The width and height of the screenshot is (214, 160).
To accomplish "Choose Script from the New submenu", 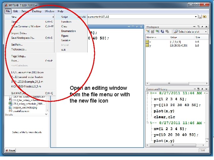I will click(x=71, y=17).
